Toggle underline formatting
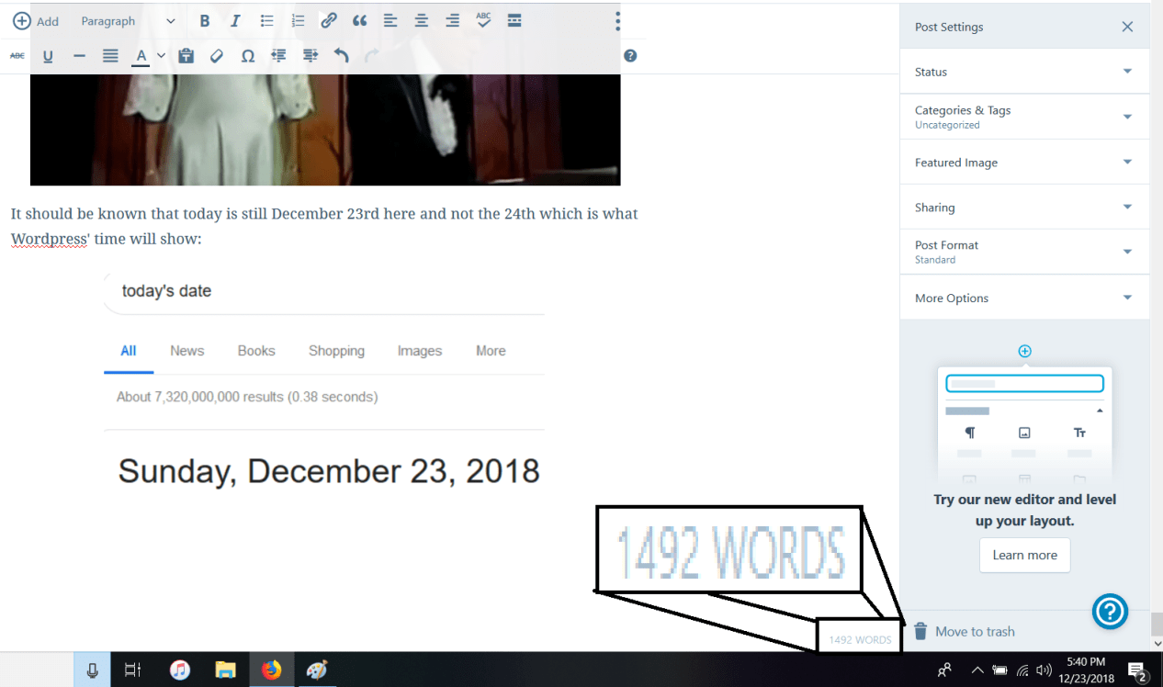 (47, 56)
